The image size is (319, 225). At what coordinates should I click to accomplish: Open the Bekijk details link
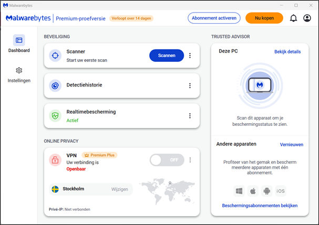click(x=287, y=51)
